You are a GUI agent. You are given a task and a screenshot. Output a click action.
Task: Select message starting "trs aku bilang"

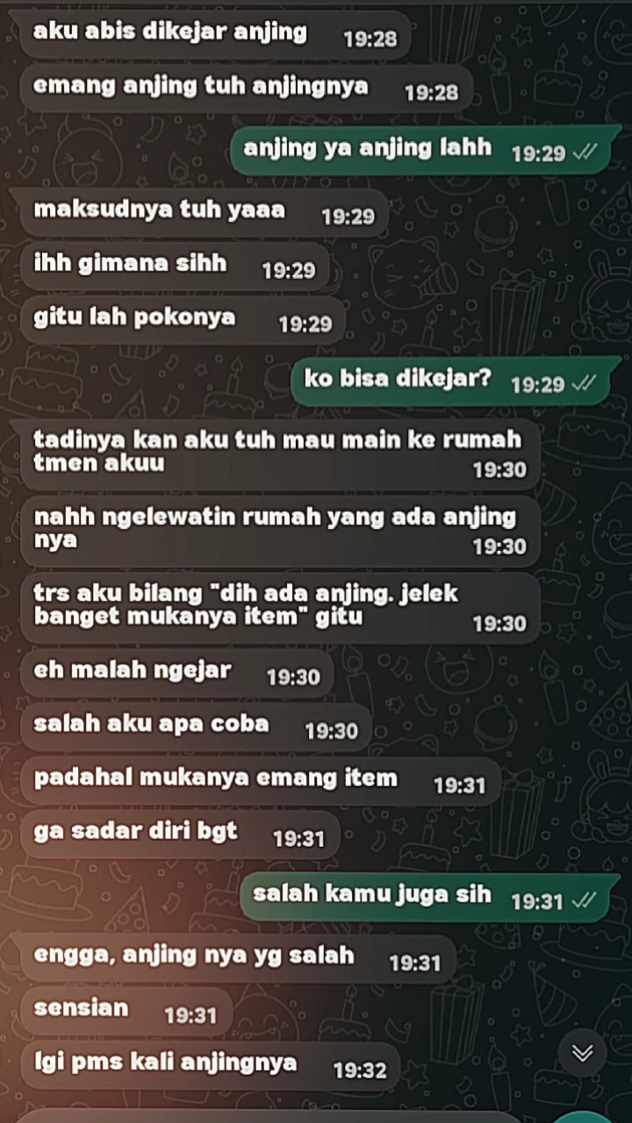tap(279, 608)
